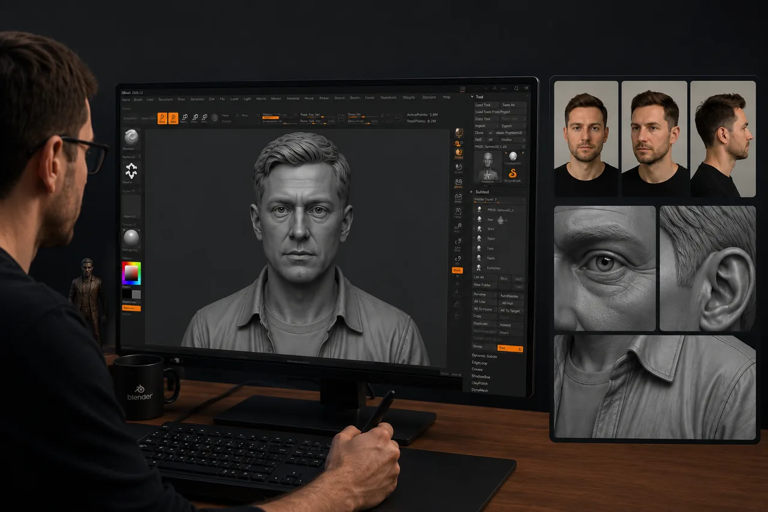This screenshot has width=768, height=512.
Task: Select the Move transform icon in top shelf
Action: pos(184,118)
